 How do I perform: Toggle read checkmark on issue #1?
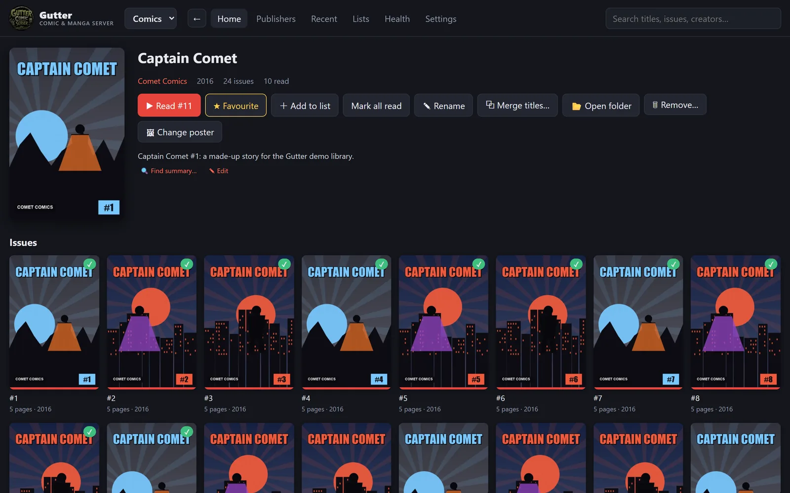(89, 264)
